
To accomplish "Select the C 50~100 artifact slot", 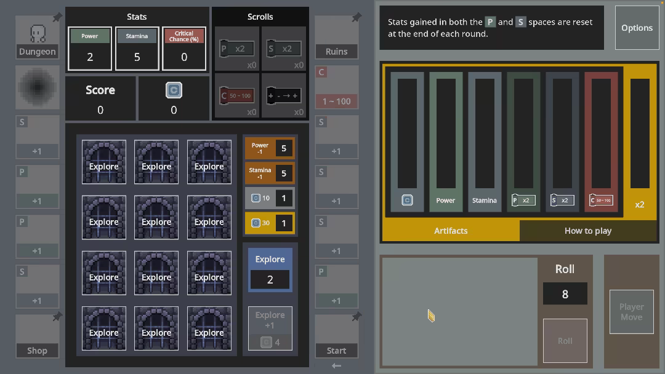I will tap(601, 142).
